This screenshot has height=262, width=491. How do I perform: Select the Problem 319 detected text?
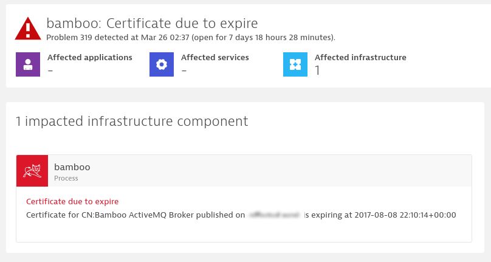(x=191, y=38)
